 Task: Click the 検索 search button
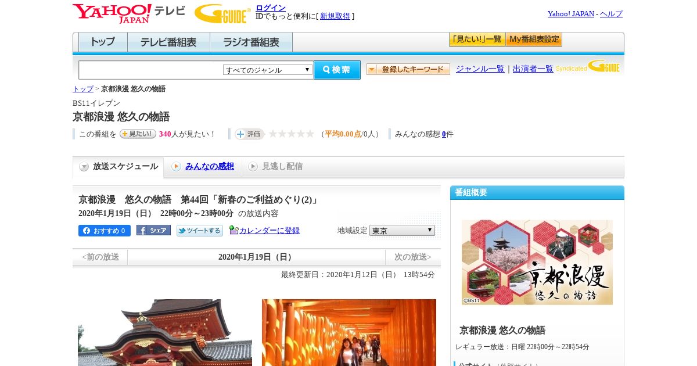337,70
